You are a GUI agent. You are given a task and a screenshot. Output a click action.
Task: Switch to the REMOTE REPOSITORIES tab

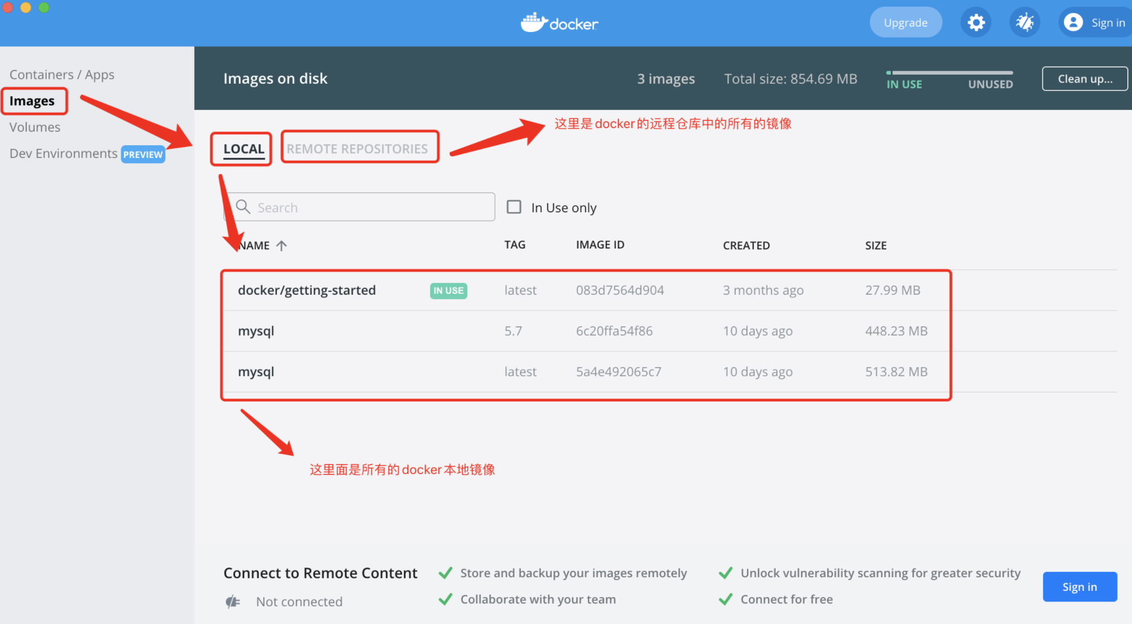tap(358, 149)
